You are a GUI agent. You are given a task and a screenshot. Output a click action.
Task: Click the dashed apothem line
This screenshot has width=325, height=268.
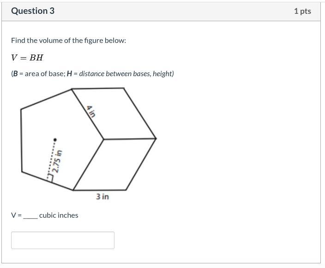[x=53, y=157]
